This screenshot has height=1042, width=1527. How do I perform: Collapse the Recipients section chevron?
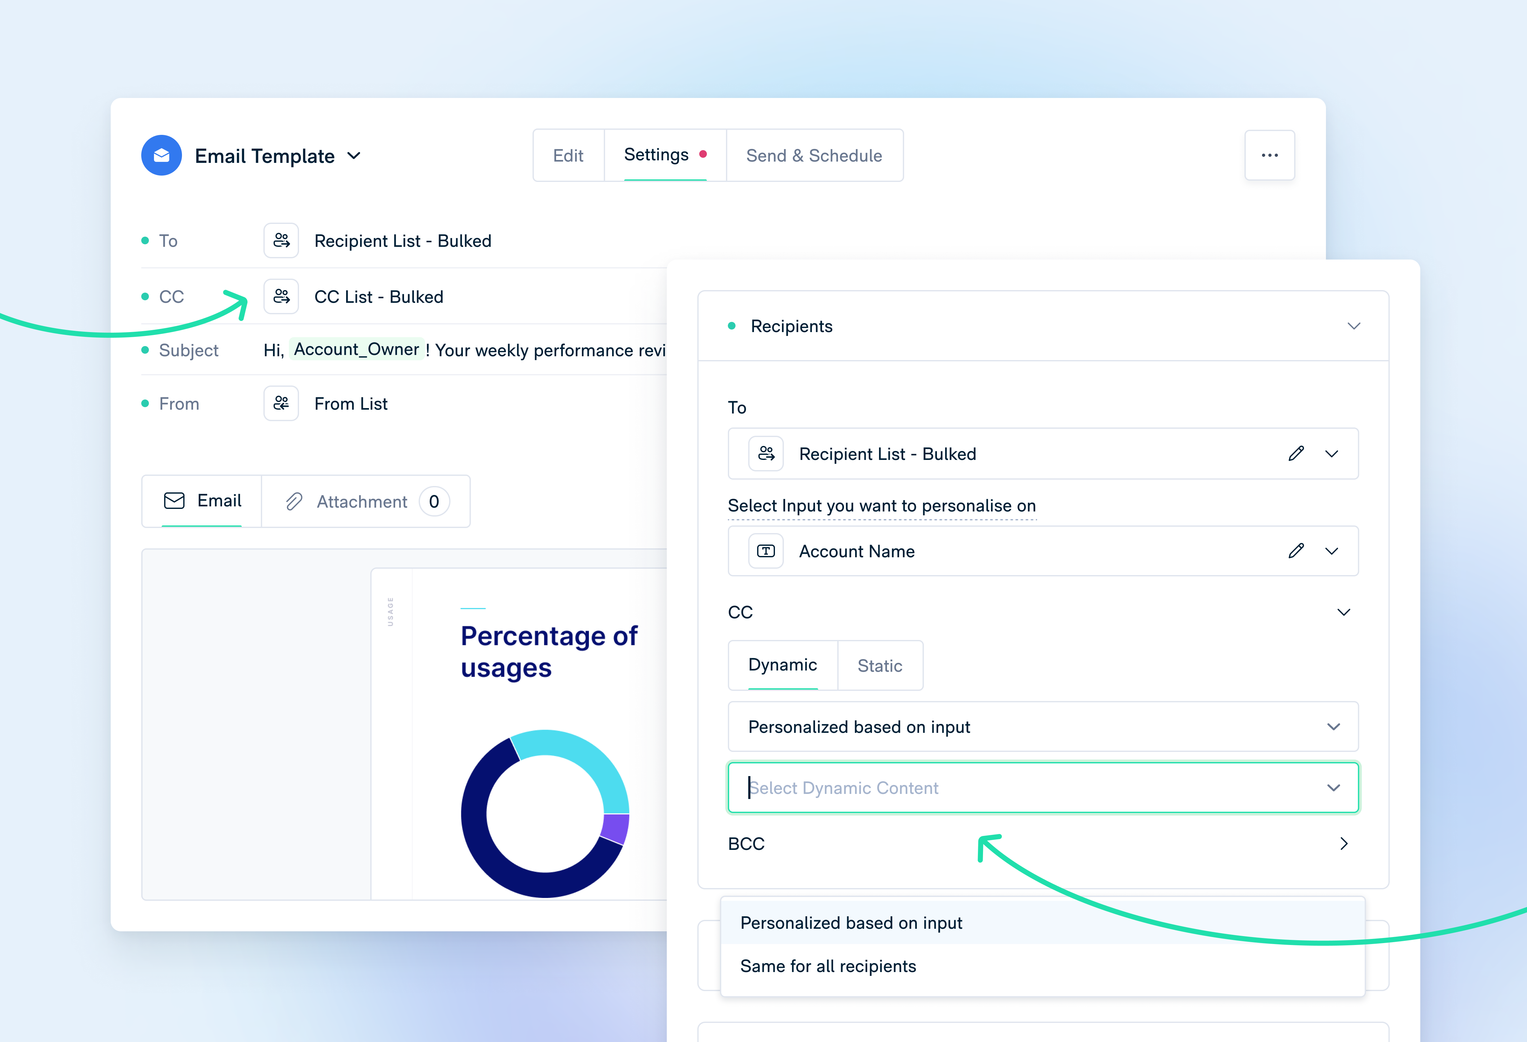tap(1354, 326)
